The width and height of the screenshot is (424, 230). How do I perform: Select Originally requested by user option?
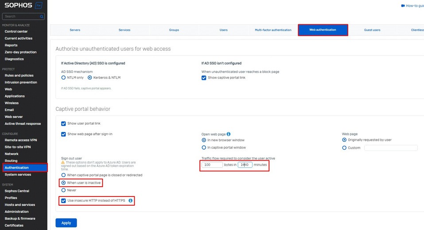tap(344, 140)
